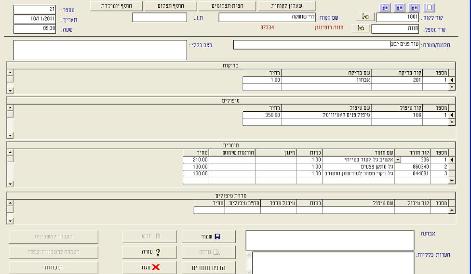This screenshot has height=274, width=471.
Task: Save the record with the שמור button
Action: 209,237
